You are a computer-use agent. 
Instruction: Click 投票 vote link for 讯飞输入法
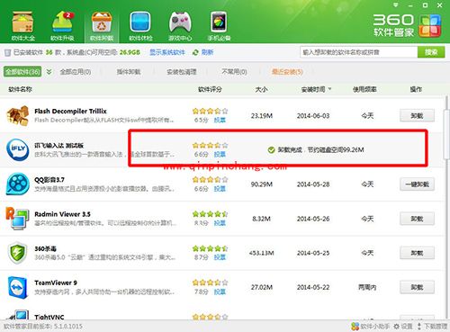pos(220,154)
